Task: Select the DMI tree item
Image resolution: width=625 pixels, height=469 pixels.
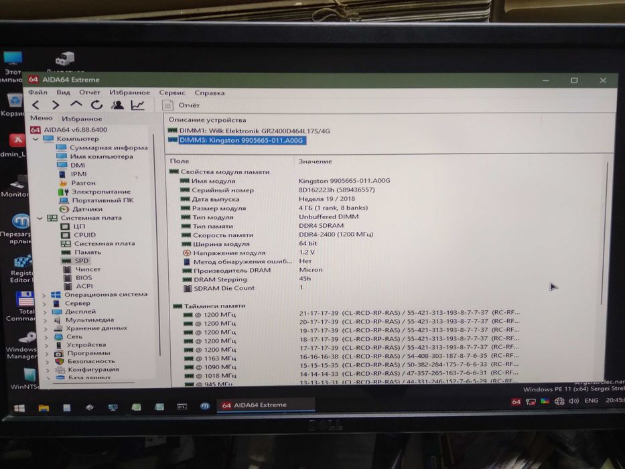Action: [71, 165]
